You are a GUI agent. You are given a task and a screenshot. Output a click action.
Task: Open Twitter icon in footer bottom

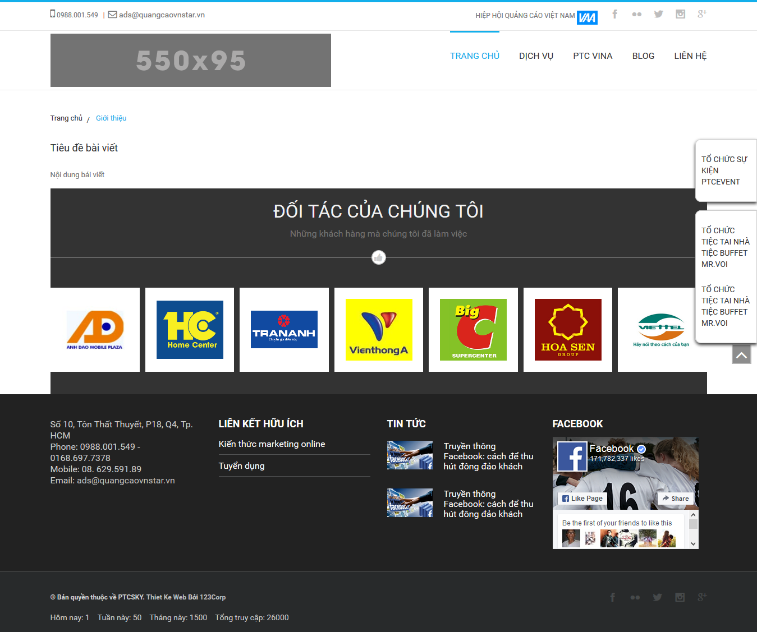[x=657, y=597]
